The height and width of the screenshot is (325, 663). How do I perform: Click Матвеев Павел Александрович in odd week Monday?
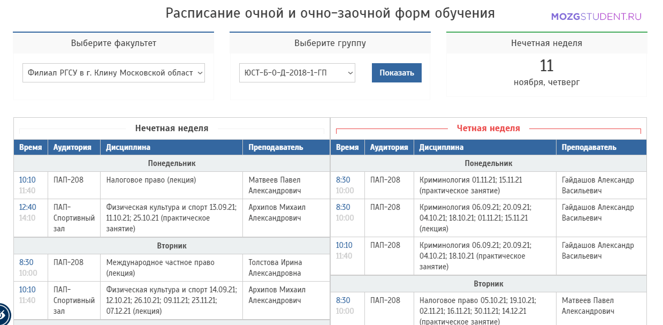point(275,185)
